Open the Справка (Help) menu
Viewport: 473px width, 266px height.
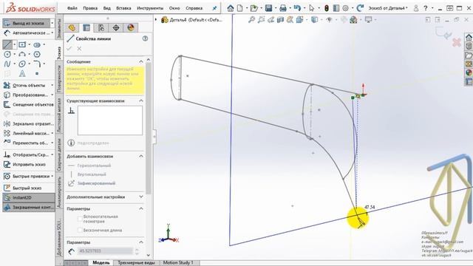194,8
